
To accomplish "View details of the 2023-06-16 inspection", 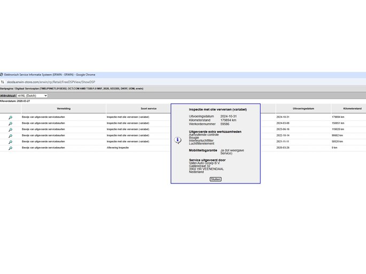I will pyautogui.click(x=10, y=130).
